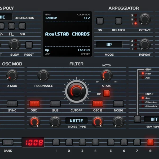This screenshot has height=159, width=159.
Task: Toggle the SUB oscillator mixer button
Action: pos(55,104)
